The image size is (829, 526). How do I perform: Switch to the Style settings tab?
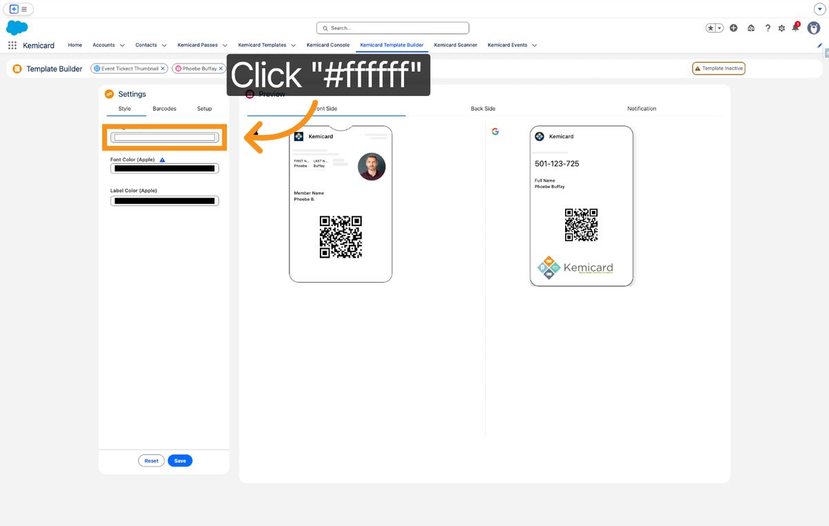point(124,109)
